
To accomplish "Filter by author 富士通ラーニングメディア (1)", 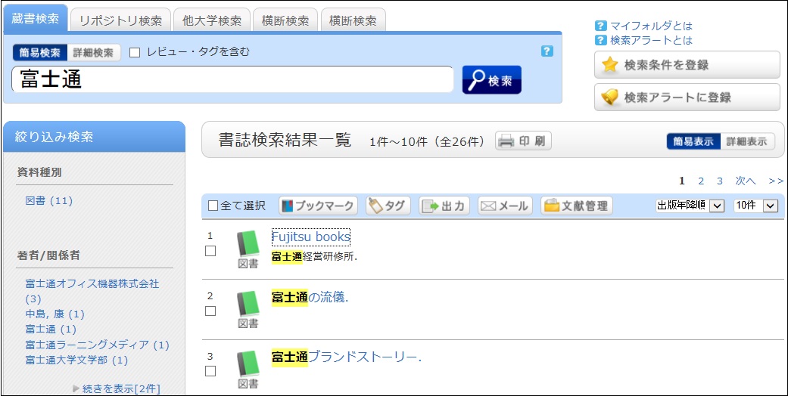I will (98, 345).
